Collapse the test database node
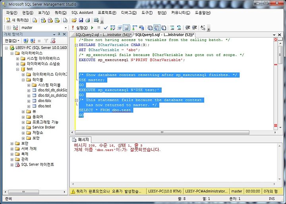286x204 pixels. click(x=17, y=69)
